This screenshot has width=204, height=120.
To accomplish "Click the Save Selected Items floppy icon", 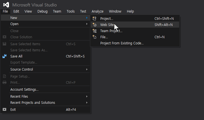I will coord(4,44).
